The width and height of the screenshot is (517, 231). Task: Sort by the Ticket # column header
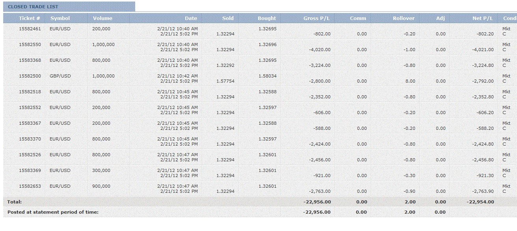point(30,18)
